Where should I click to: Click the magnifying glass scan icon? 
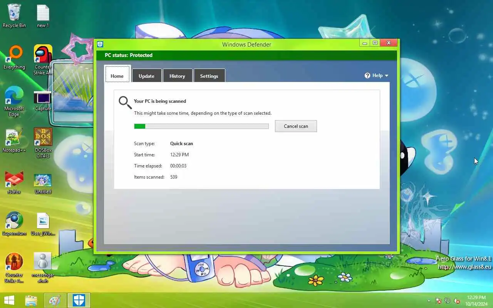point(125,102)
